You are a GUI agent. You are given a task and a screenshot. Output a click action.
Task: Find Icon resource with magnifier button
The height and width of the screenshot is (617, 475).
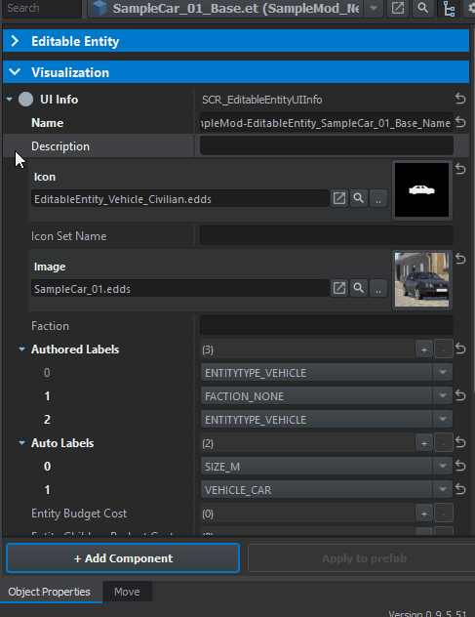(359, 198)
